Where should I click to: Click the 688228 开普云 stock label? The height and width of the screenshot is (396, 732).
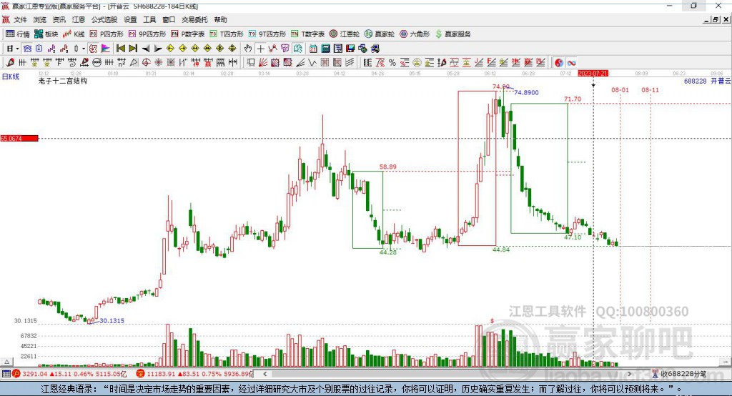(707, 81)
